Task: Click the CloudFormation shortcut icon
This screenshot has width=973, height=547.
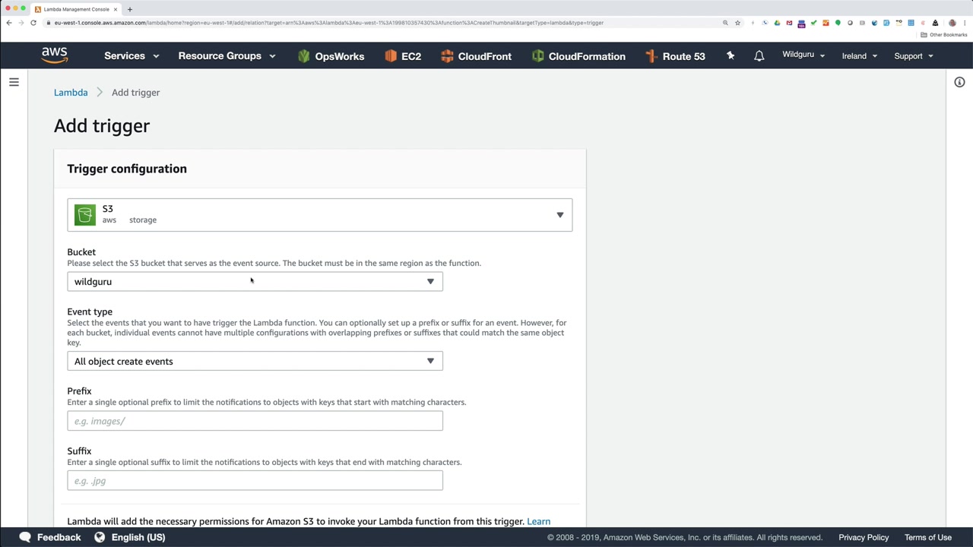Action: coord(538,55)
